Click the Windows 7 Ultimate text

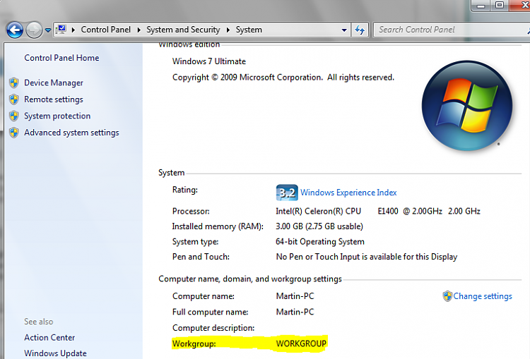[209, 61]
